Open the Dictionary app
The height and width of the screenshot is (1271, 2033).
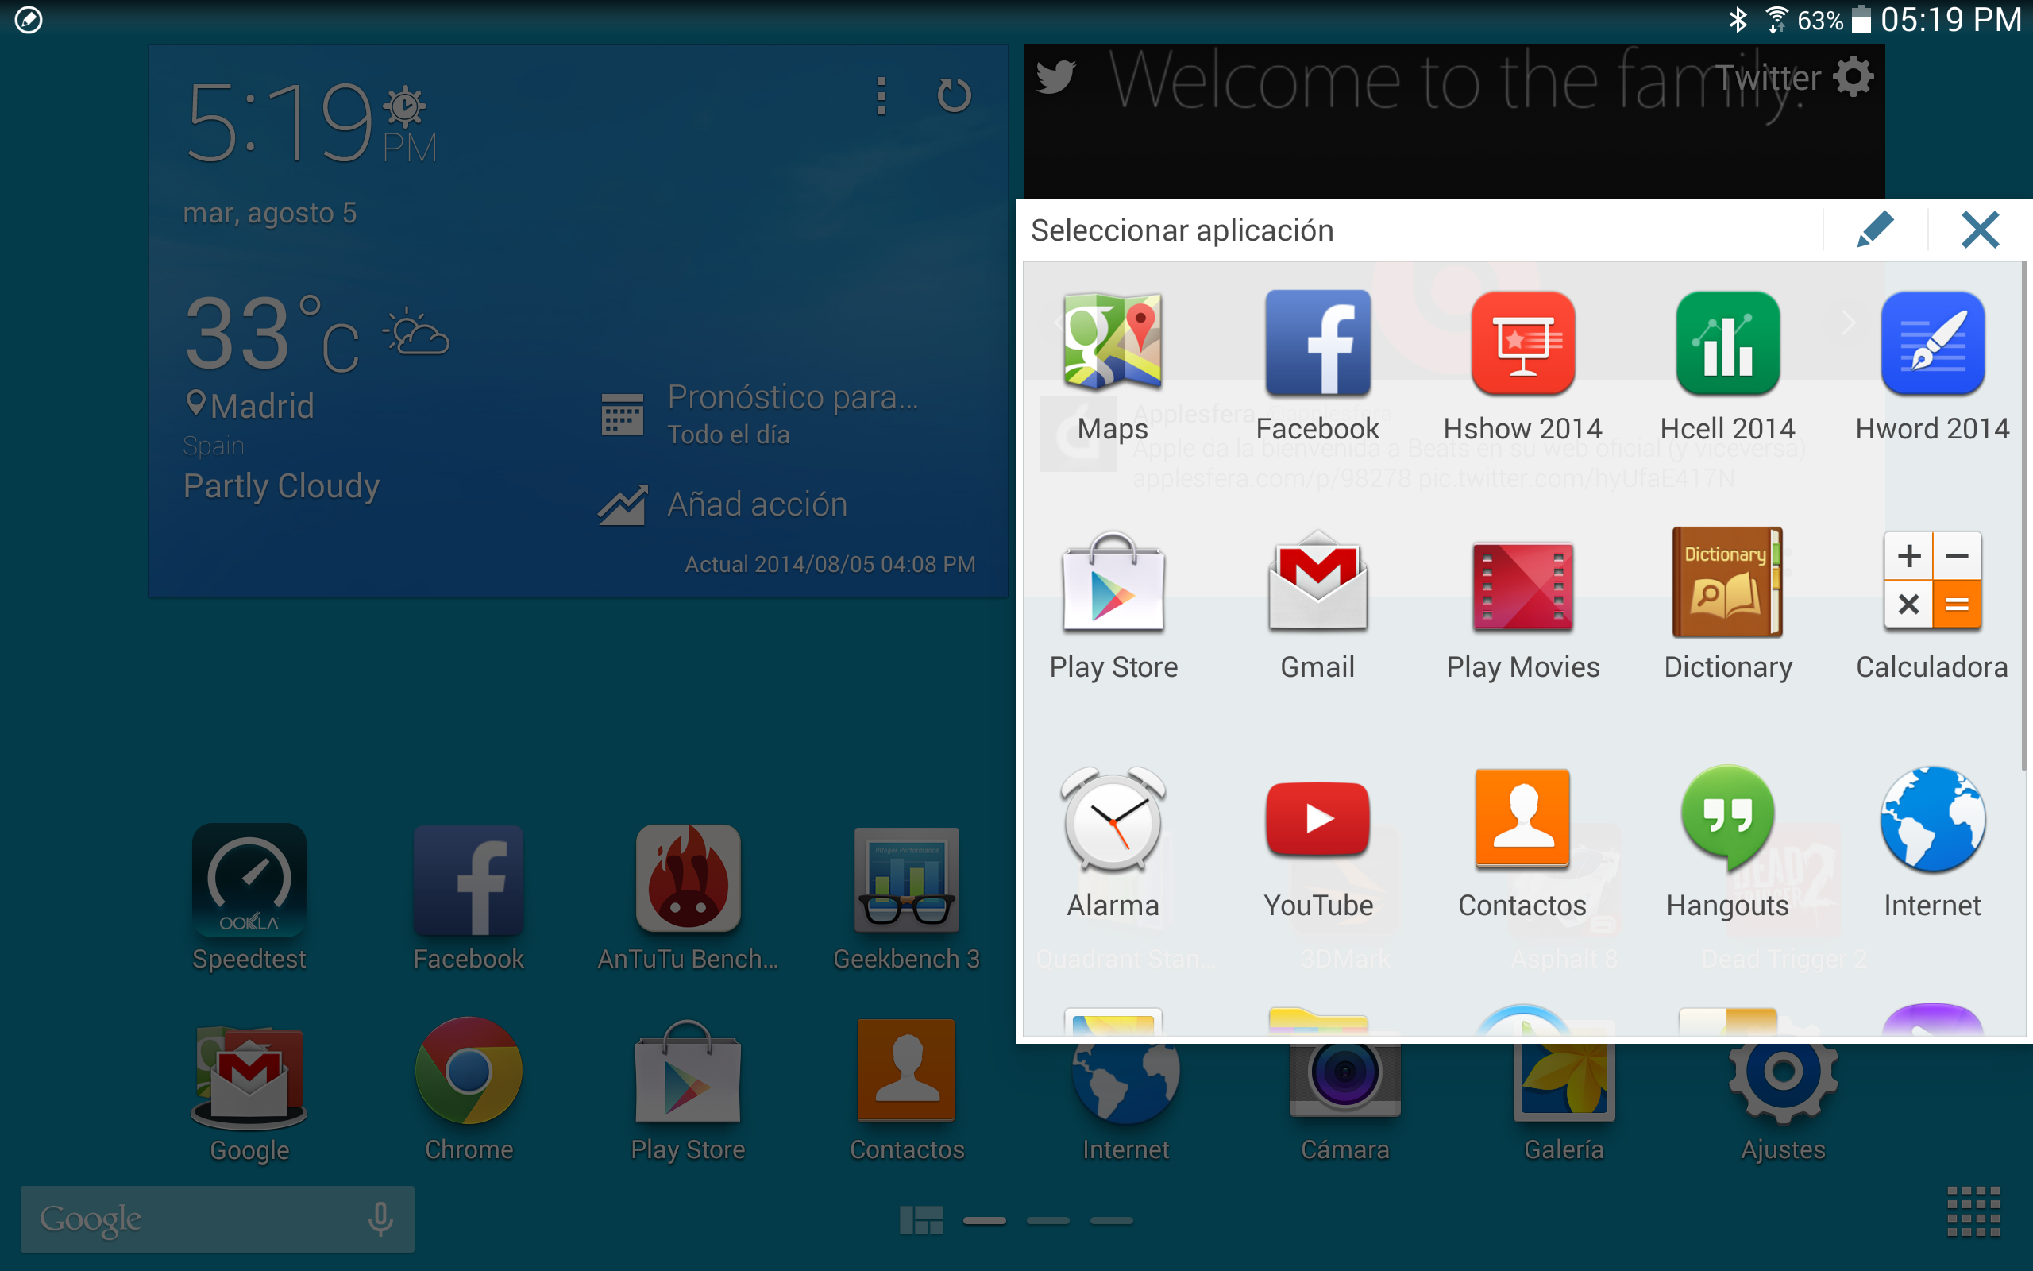pyautogui.click(x=1727, y=605)
